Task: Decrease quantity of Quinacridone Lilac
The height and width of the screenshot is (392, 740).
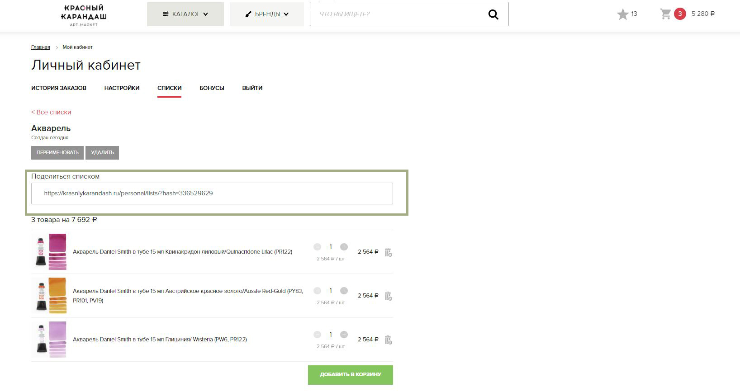Action: (317, 247)
